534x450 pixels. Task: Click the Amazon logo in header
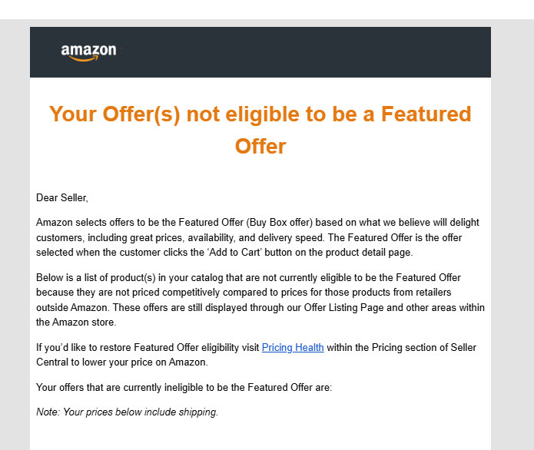[x=88, y=51]
